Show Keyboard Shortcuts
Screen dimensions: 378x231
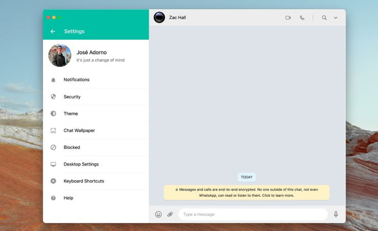(x=84, y=181)
